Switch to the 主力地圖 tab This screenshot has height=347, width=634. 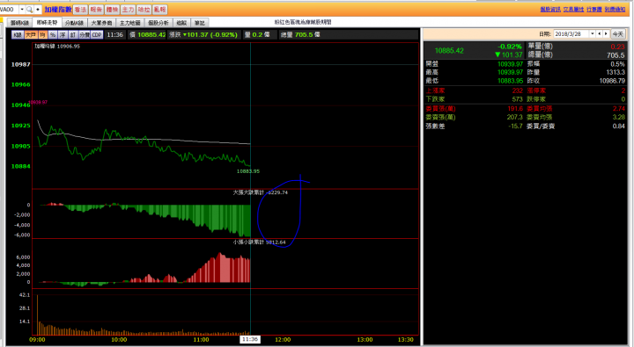129,23
